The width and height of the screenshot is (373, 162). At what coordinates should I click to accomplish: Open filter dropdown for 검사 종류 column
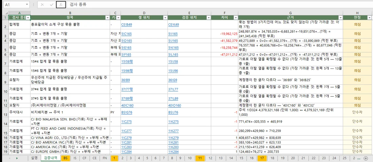tap(28, 18)
